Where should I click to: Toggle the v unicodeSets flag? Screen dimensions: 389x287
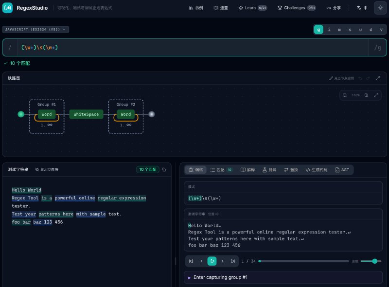click(381, 30)
